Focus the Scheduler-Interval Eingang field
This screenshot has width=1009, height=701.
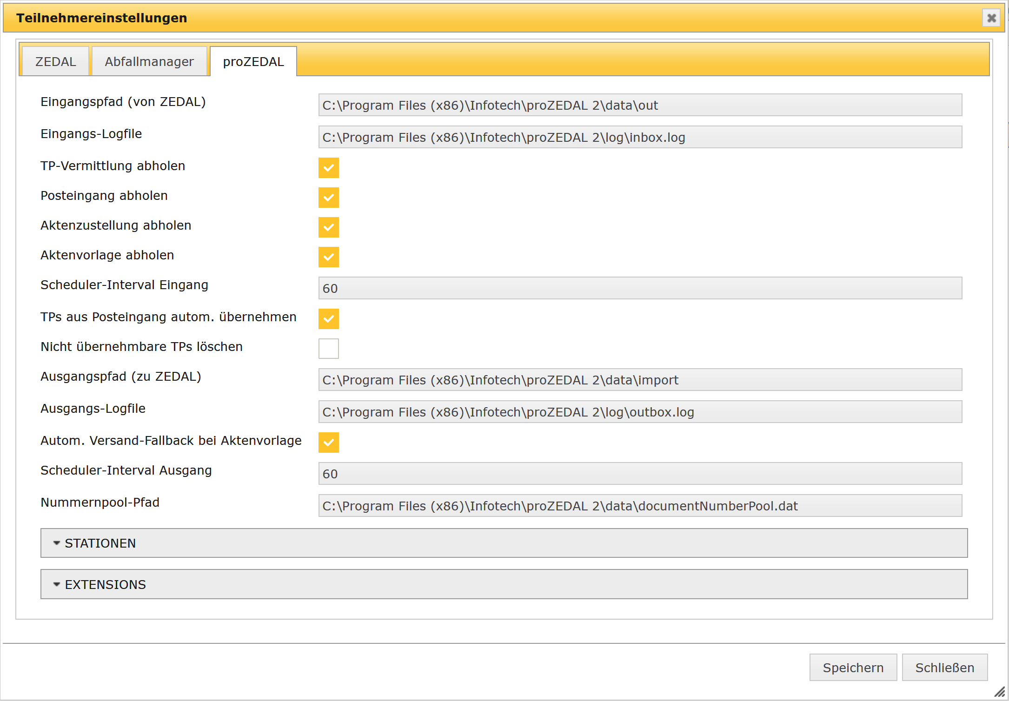640,288
